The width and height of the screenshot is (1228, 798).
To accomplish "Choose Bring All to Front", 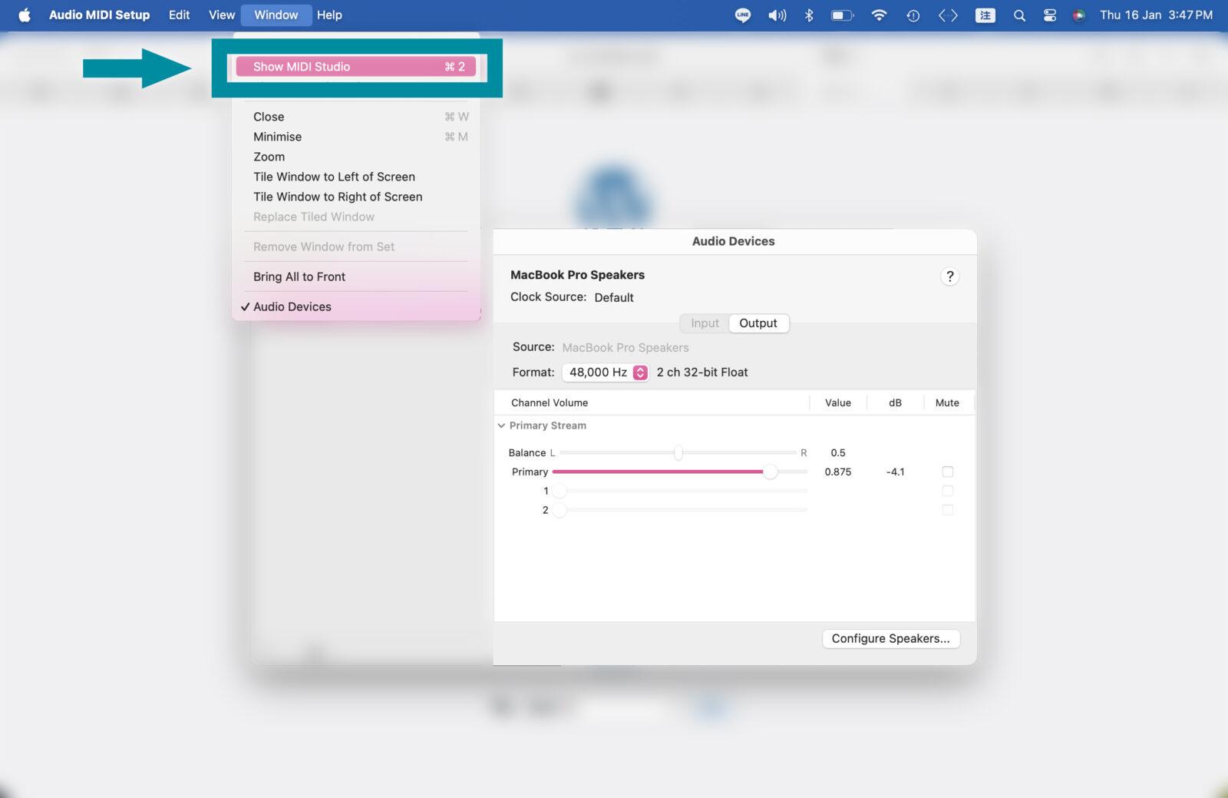I will (x=299, y=276).
